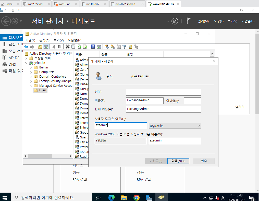259x201 pixels.
Task: Launch Microsoft Edge from taskbar
Action: [x=112, y=197]
